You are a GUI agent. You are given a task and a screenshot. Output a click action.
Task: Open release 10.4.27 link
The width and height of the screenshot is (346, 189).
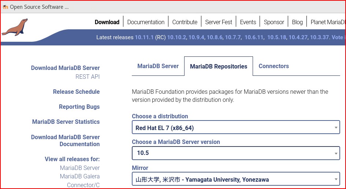(298, 37)
